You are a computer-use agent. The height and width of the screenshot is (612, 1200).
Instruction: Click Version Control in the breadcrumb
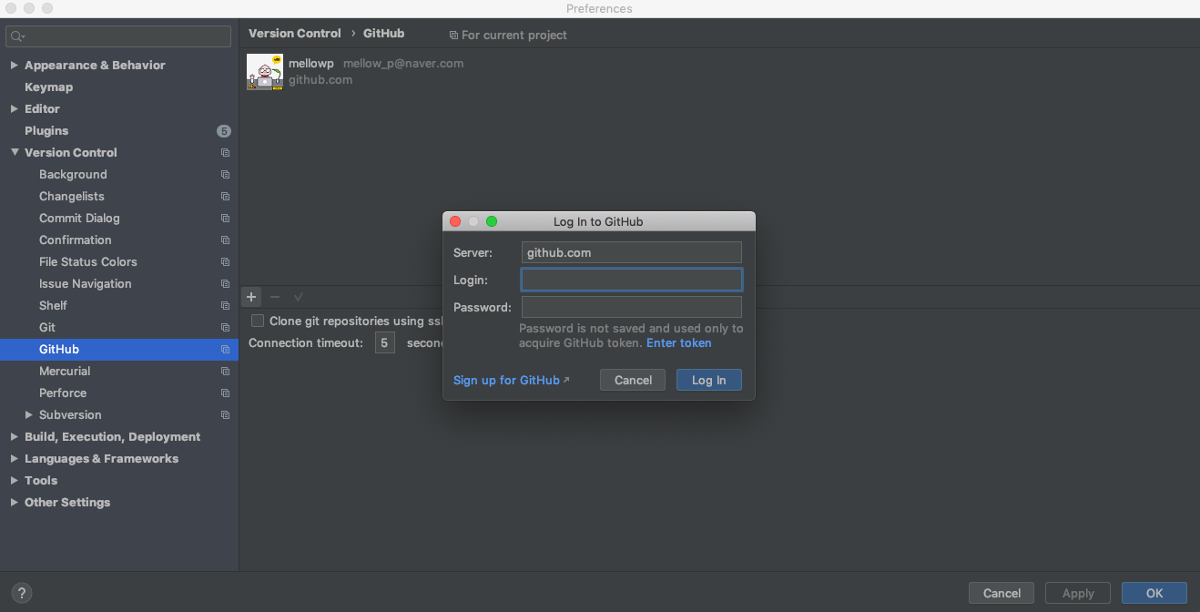point(295,33)
